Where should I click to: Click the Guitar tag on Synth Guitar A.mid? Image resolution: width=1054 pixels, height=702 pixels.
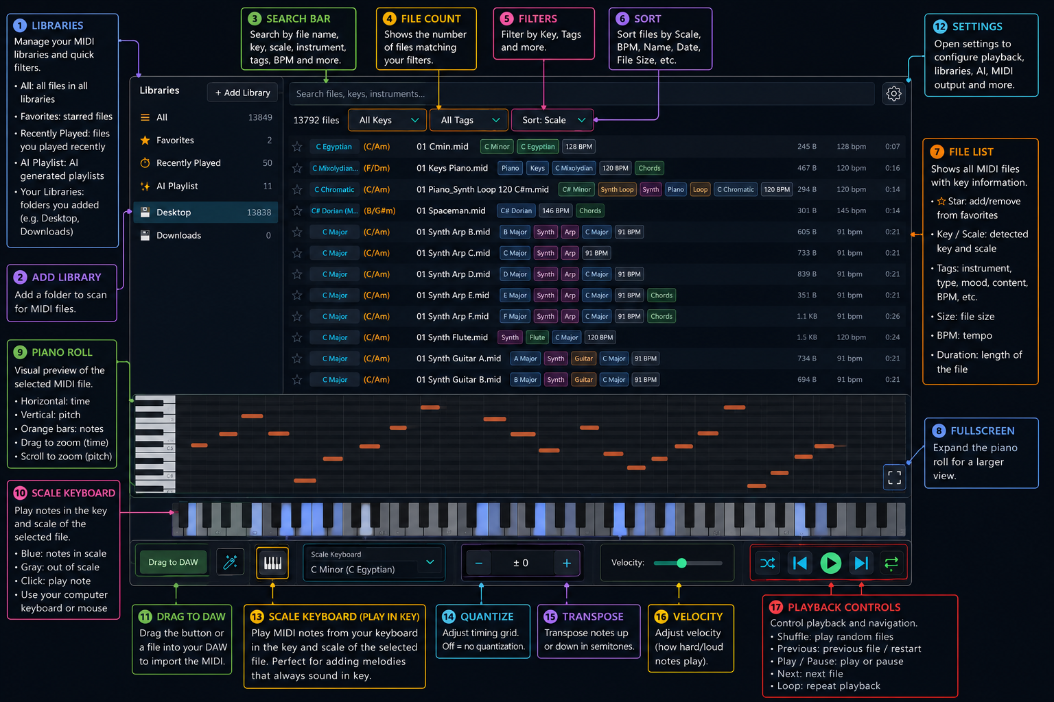pyautogui.click(x=583, y=359)
